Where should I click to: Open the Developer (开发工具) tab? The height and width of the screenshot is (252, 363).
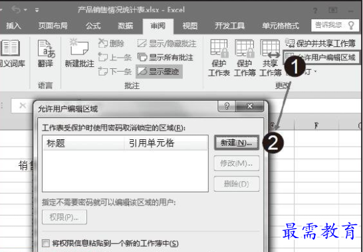point(229,26)
